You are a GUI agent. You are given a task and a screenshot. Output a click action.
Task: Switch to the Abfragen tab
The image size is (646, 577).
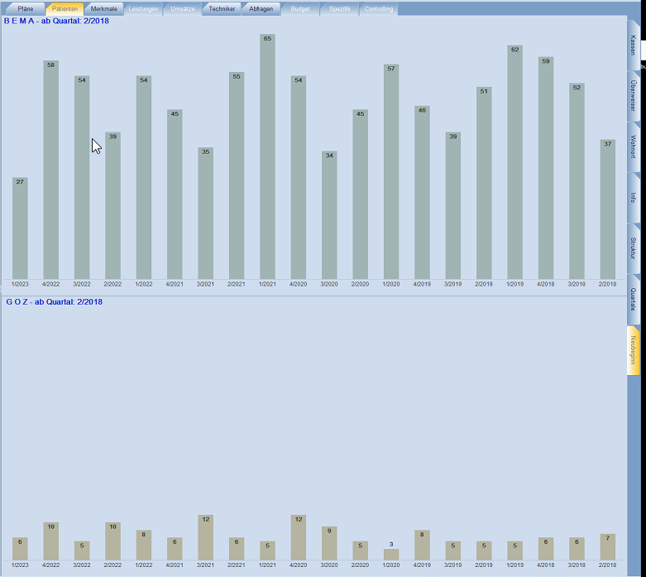(261, 8)
